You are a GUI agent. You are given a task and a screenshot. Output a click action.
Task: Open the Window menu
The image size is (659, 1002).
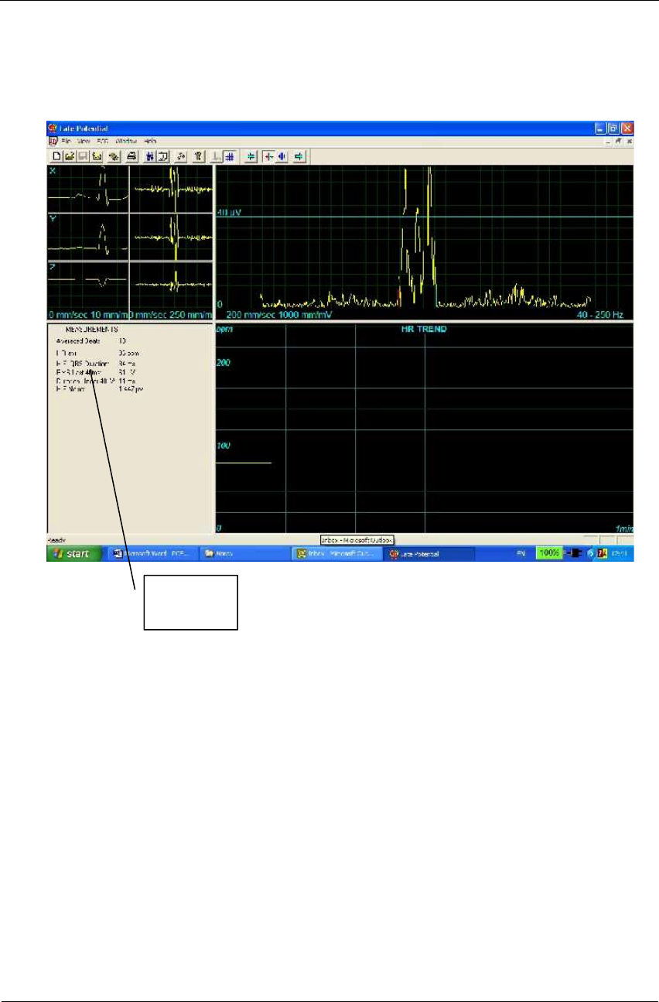pos(126,142)
